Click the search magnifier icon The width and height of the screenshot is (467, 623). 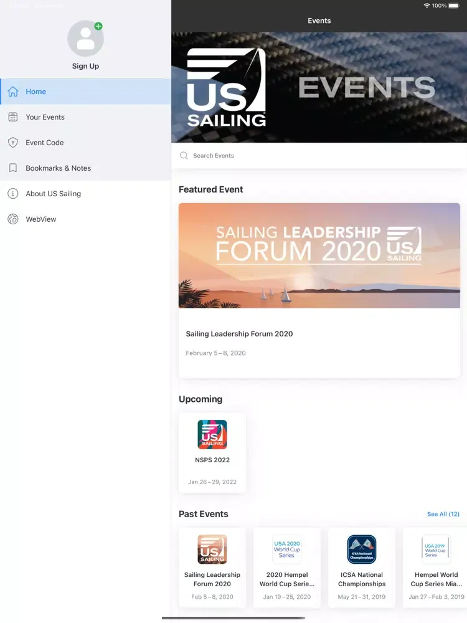point(184,155)
